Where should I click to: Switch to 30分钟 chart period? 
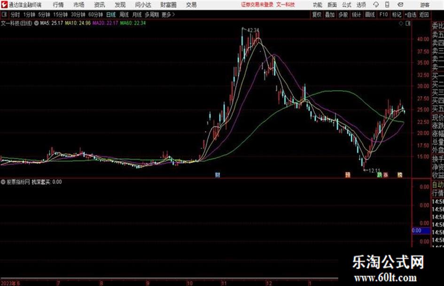click(x=78, y=15)
